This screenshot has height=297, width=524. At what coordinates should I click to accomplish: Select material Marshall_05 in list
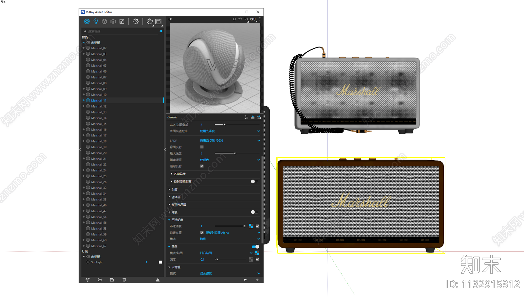click(x=99, y=65)
